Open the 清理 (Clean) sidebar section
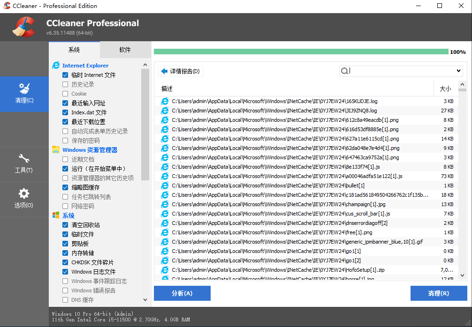472x327 pixels. tap(24, 94)
